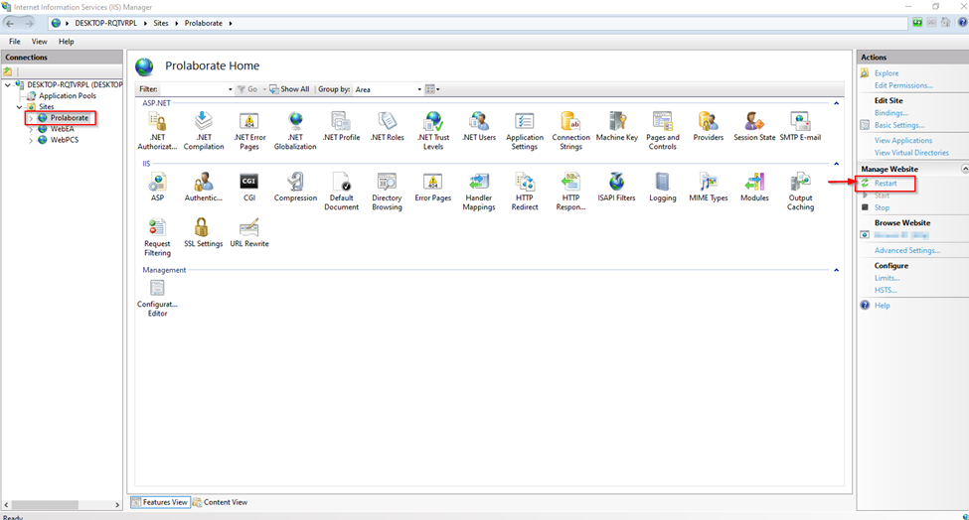Viewport: 969px width, 520px height.
Task: Open Directory Browsing feature
Action: click(x=387, y=192)
